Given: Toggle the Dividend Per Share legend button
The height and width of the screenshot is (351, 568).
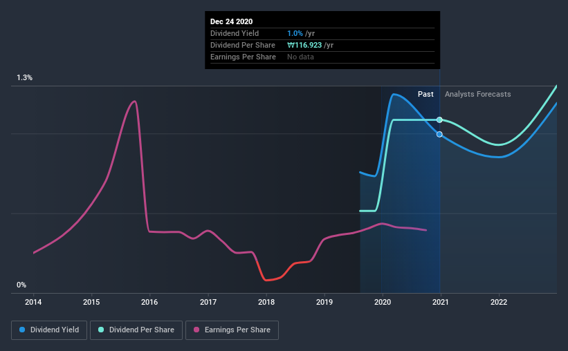Looking at the screenshot, I should tap(136, 330).
